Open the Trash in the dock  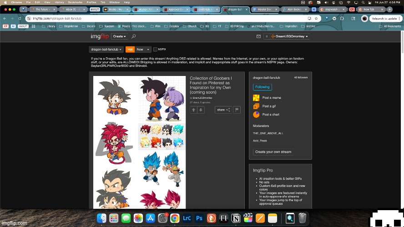[302, 218]
